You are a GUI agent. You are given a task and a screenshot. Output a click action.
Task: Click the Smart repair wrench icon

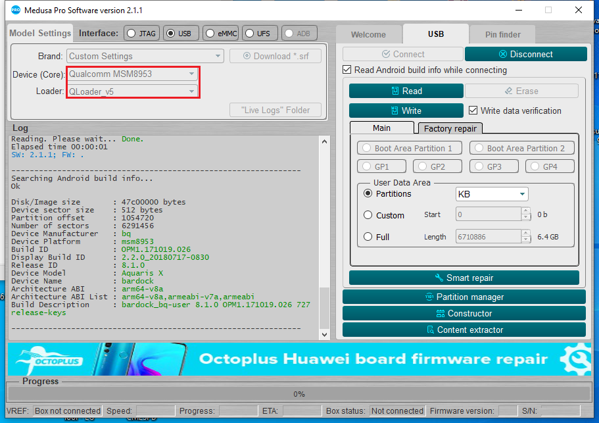coord(439,278)
